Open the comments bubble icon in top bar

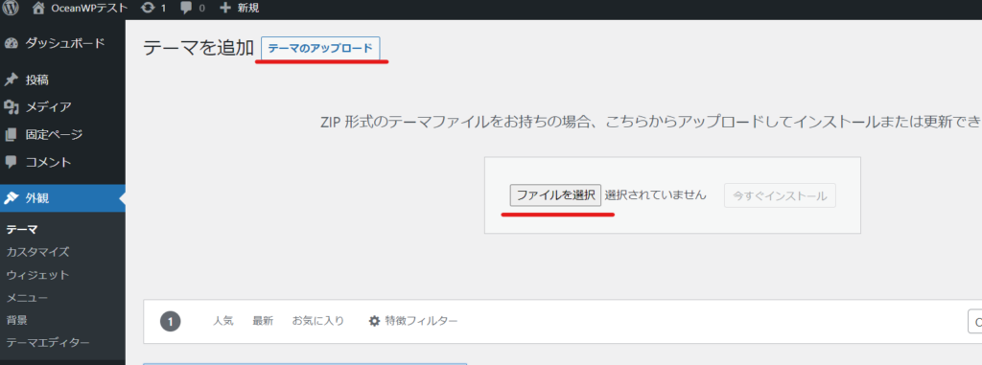(x=187, y=8)
